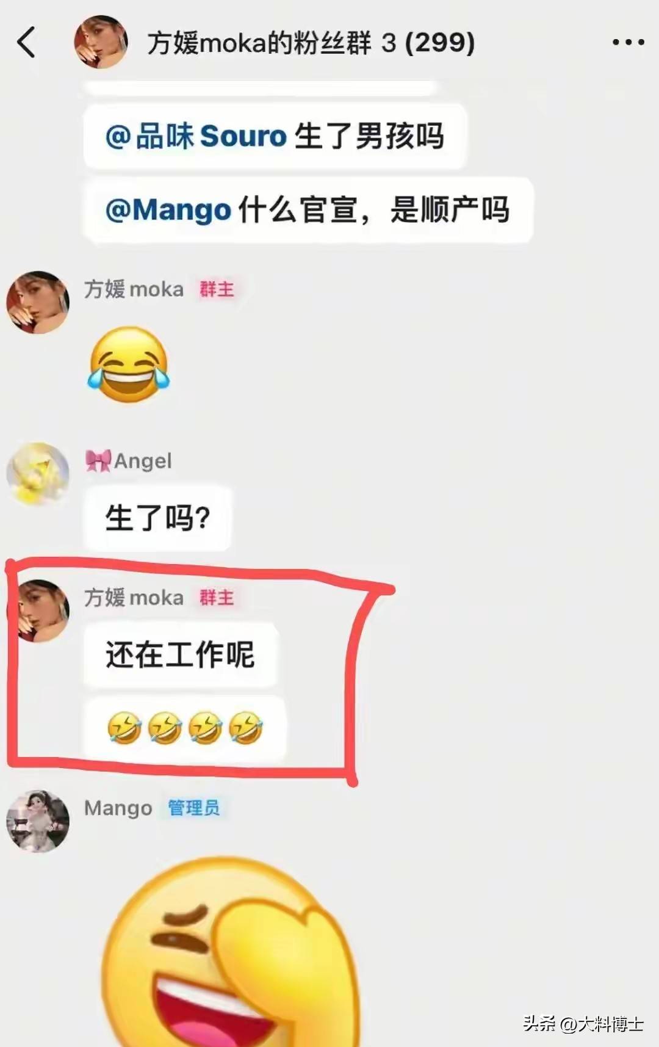This screenshot has height=1047, width=659.
Task: Tap the crying-laughing emoji message
Action: coord(129,364)
